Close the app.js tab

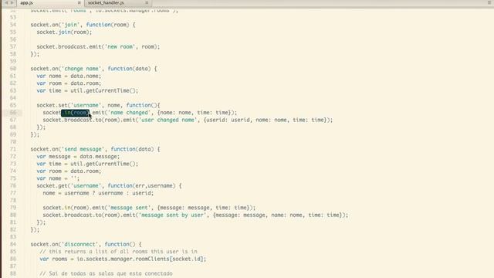point(79,3)
